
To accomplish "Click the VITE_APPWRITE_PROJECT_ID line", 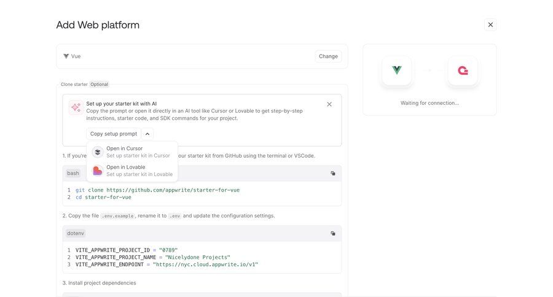I will pyautogui.click(x=126, y=250).
